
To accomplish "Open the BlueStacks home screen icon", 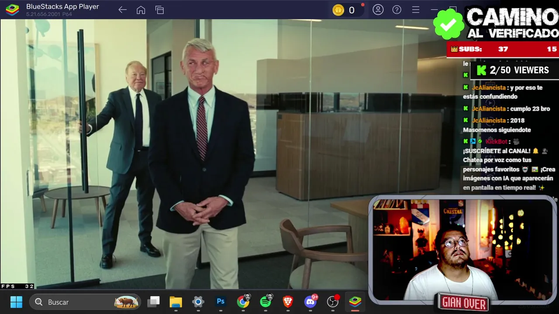I will click(x=141, y=10).
